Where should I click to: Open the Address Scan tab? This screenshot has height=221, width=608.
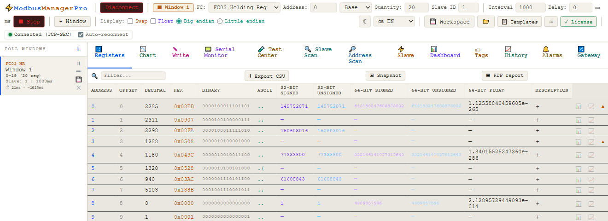point(360,55)
